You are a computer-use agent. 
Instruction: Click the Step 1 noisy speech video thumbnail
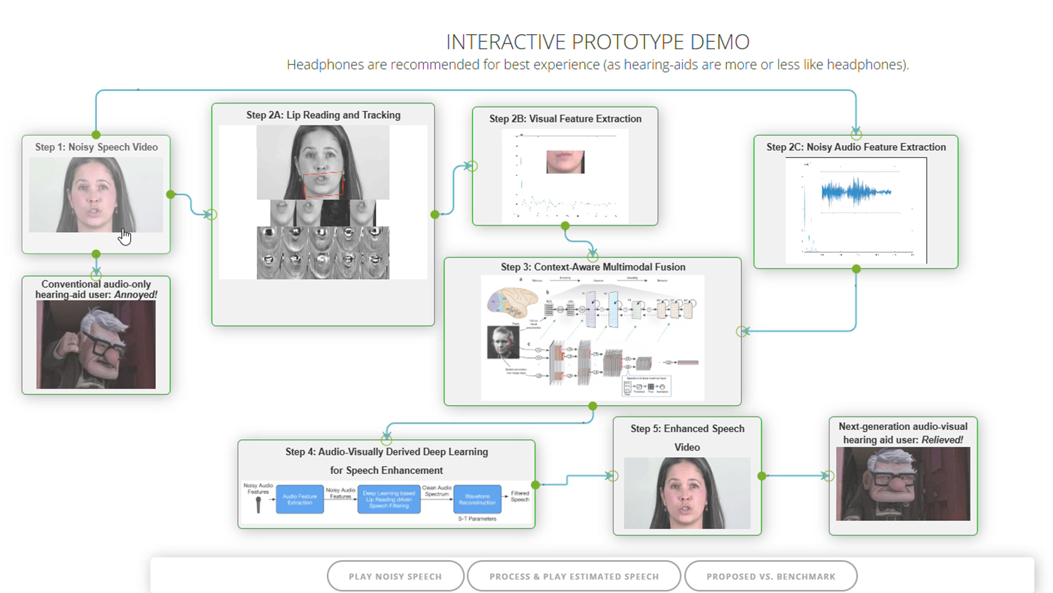(95, 195)
